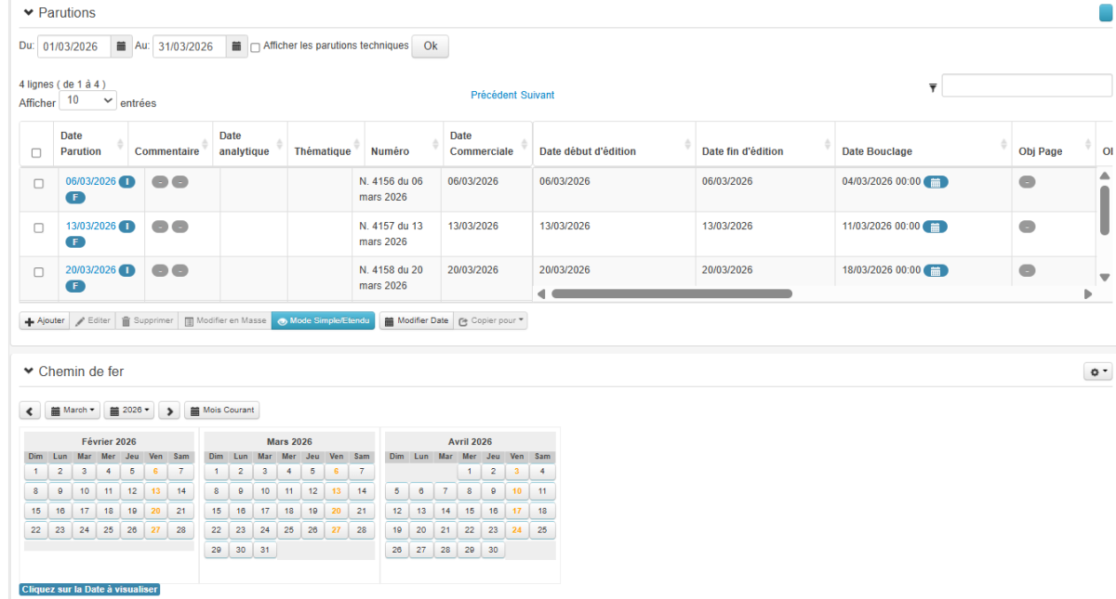Collapse the Parutions section
This screenshot has width=1116, height=599.
pos(28,12)
